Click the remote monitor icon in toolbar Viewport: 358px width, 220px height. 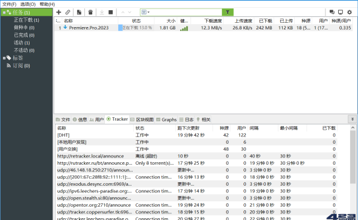(341, 12)
